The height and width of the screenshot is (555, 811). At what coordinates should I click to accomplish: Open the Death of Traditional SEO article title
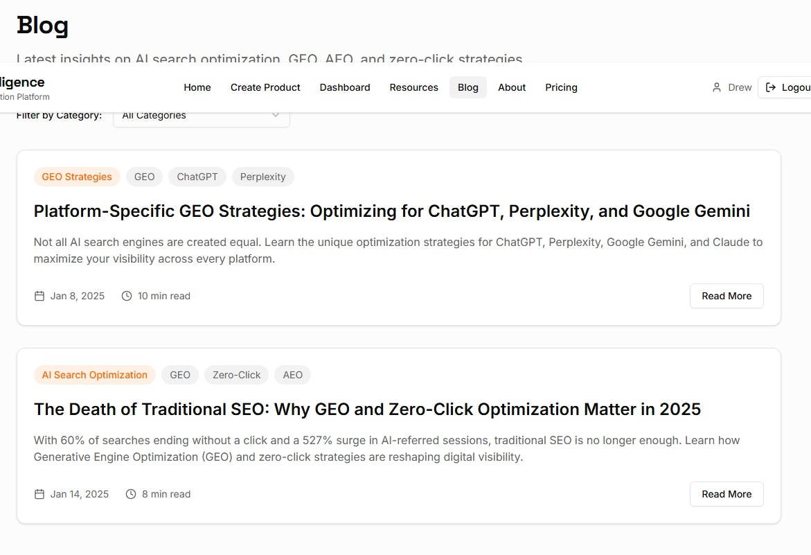[x=367, y=409]
